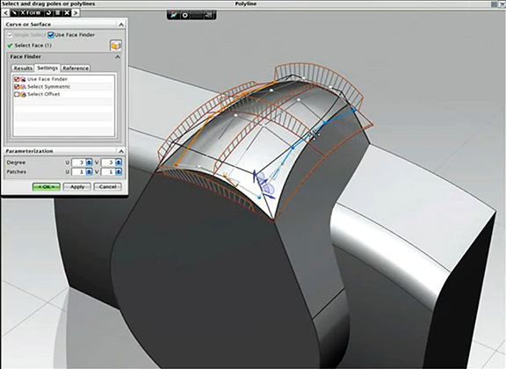Click the colorful selection icon in floating toolbar

coord(174,15)
